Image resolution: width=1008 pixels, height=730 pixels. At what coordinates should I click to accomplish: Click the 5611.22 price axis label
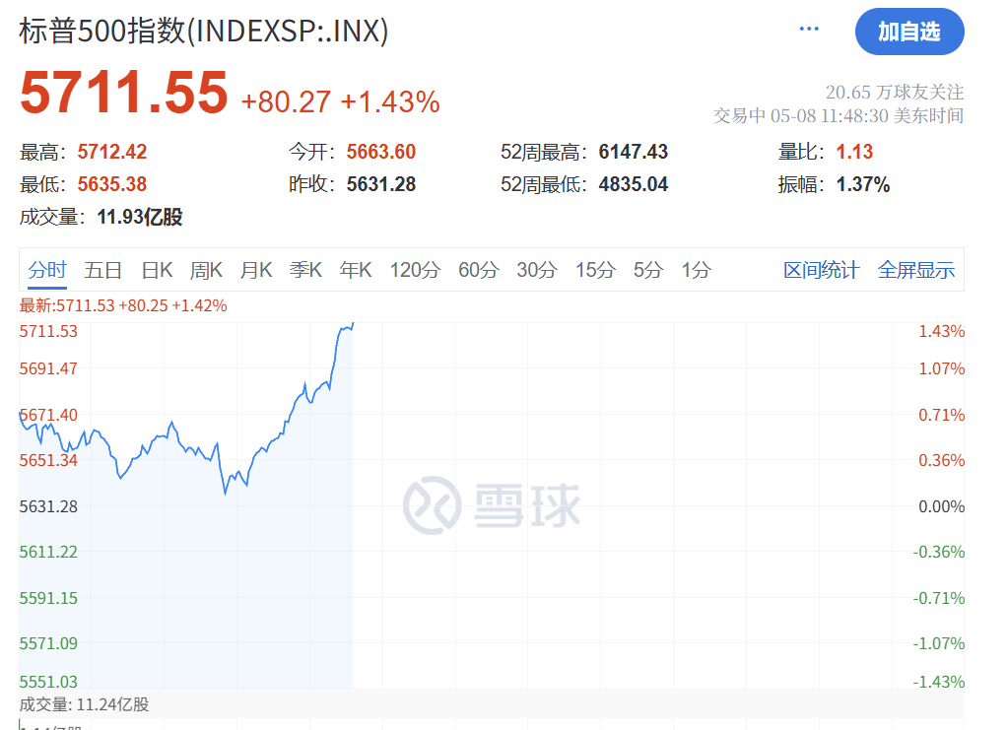pyautogui.click(x=48, y=552)
